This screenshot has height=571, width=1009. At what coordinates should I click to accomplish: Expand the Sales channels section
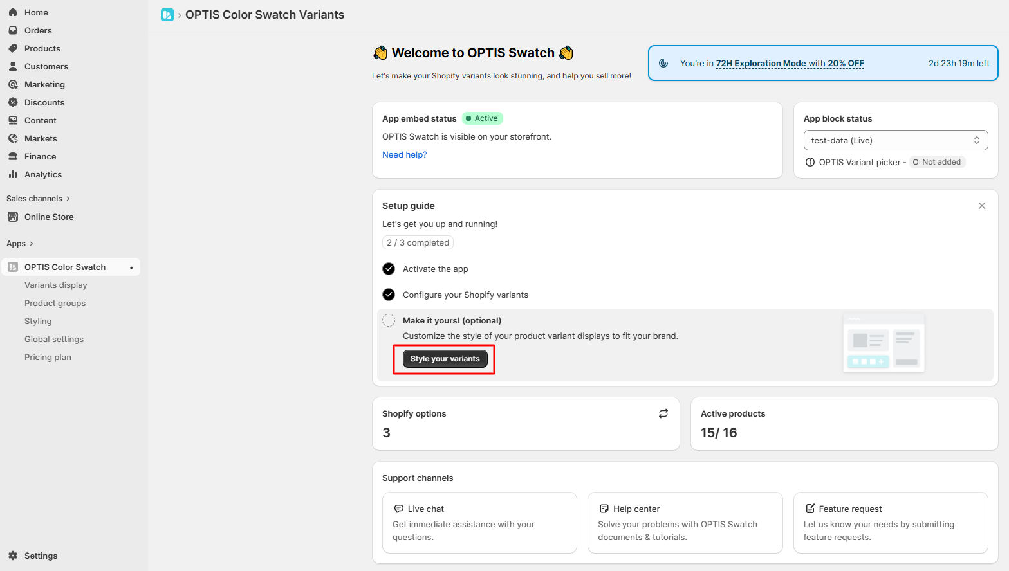click(x=38, y=199)
